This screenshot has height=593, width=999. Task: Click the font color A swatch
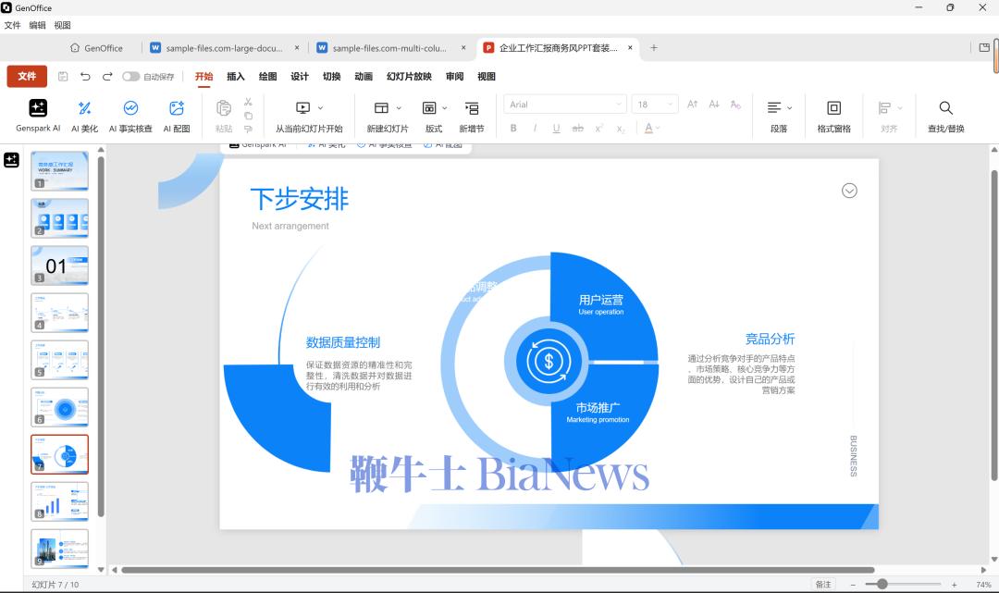click(x=648, y=128)
